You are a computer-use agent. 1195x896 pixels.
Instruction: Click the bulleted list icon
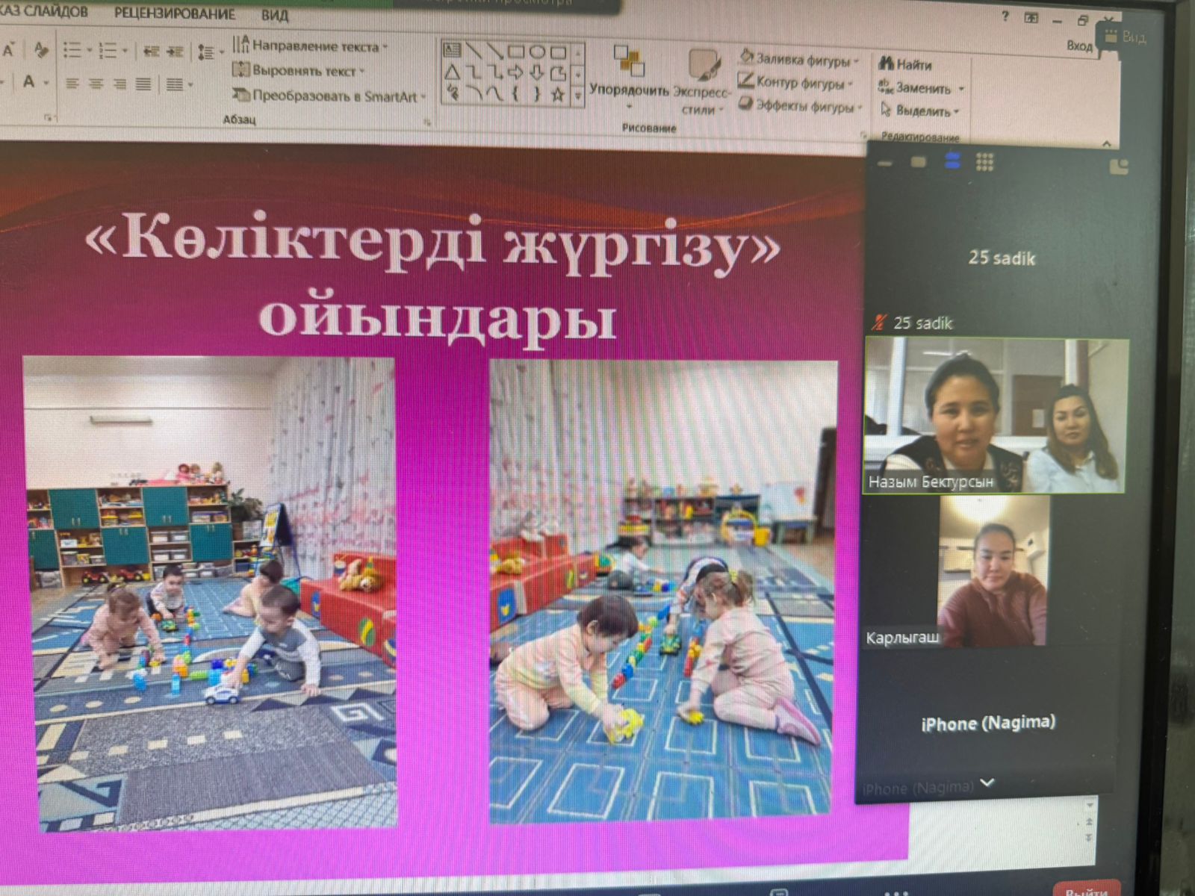72,50
